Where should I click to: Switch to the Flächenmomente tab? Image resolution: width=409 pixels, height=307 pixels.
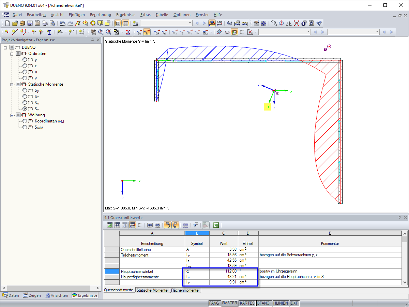[185, 290]
